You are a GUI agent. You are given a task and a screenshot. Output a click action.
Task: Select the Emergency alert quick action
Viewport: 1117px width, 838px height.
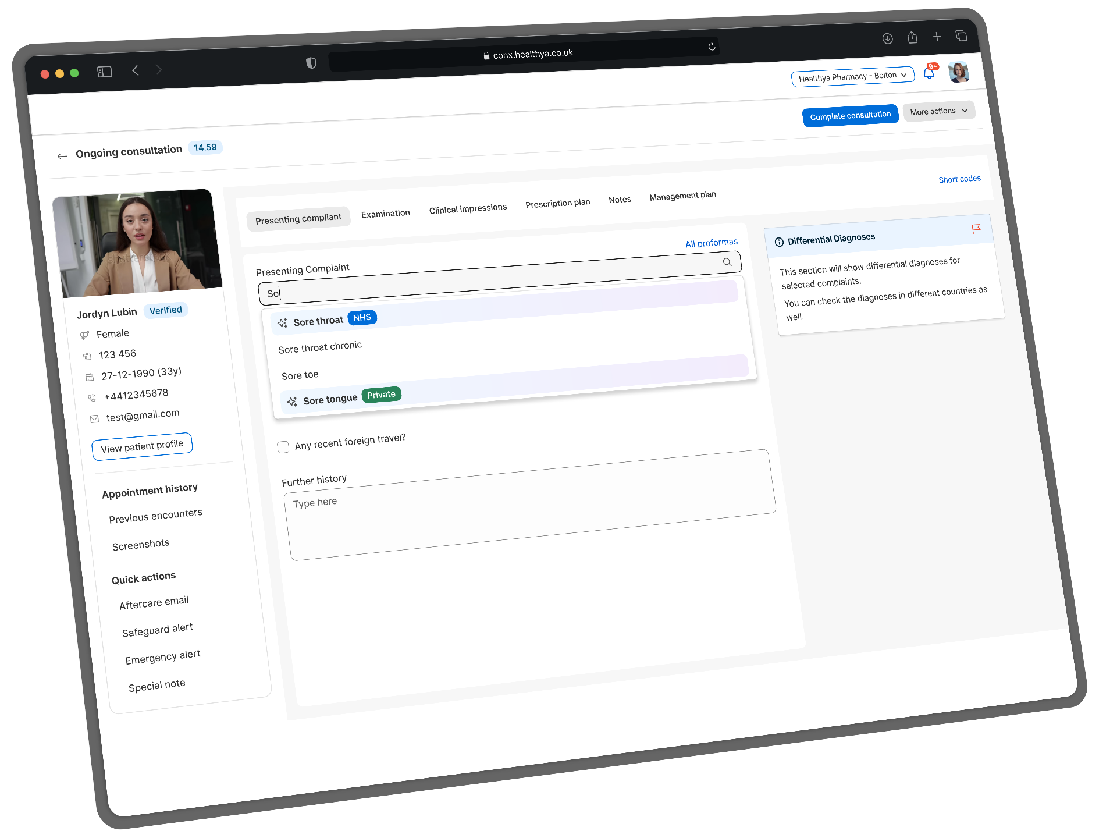click(x=163, y=657)
